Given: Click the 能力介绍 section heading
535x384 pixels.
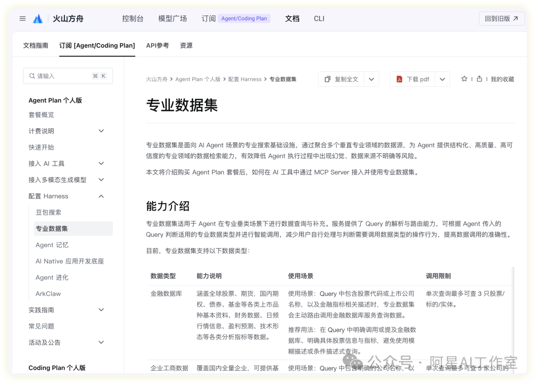Looking at the screenshot, I should point(167,206).
